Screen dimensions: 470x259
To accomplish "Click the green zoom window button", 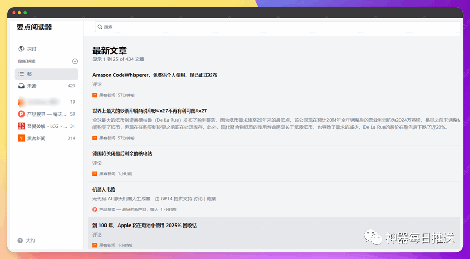I will [x=25, y=13].
